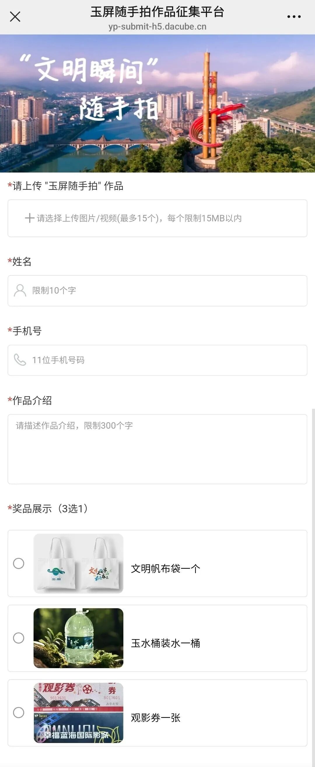Viewport: 315px width, 767px height.
Task: Focus the name input limited to 10 characters
Action: (x=166, y=291)
